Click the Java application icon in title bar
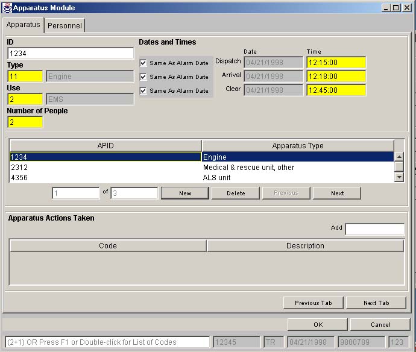The width and height of the screenshot is (416, 352). 7,8
